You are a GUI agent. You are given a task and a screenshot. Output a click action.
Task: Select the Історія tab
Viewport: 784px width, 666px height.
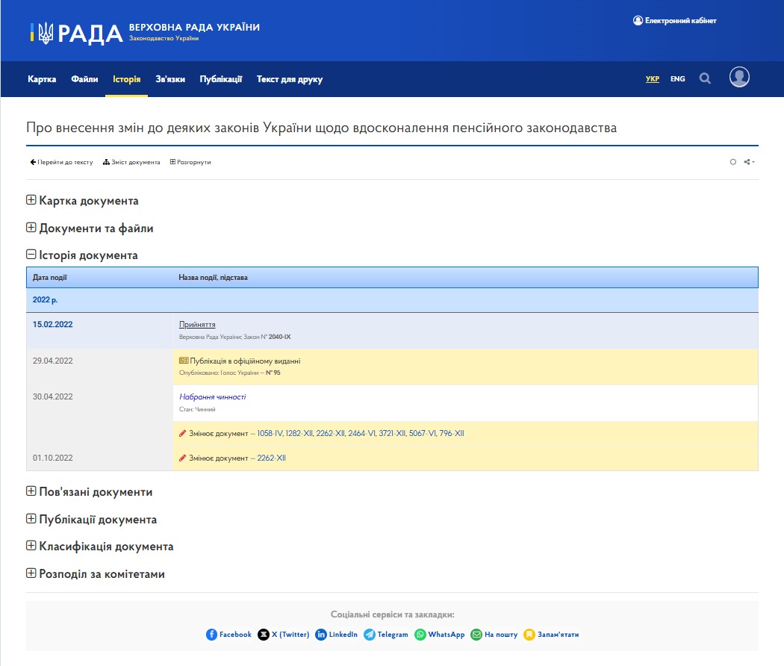tap(126, 79)
